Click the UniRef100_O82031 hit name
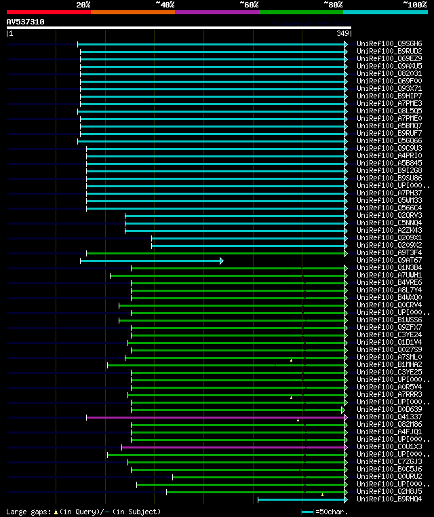Image resolution: width=434 pixels, height=517 pixels. click(389, 73)
